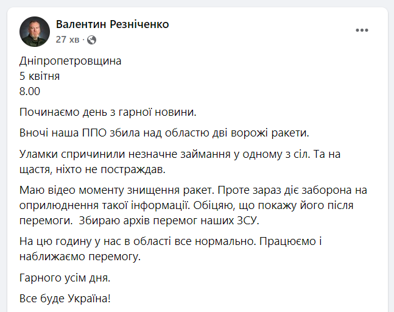Click the time line 8.00
Viewport: 394px width, 312px height.
pos(30,91)
